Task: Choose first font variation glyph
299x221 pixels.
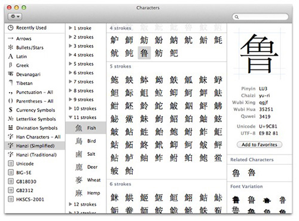Action: point(236,200)
